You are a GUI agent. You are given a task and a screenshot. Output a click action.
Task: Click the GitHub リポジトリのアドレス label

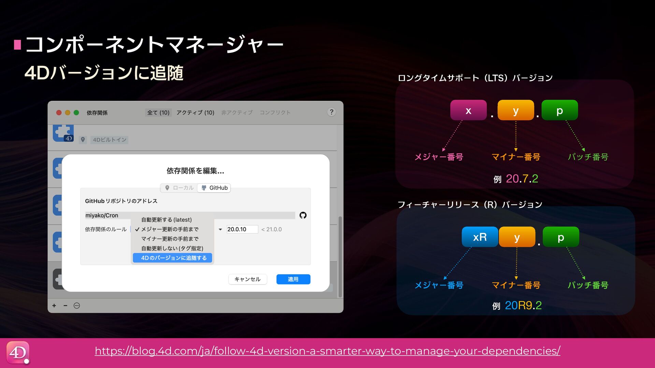(x=121, y=201)
